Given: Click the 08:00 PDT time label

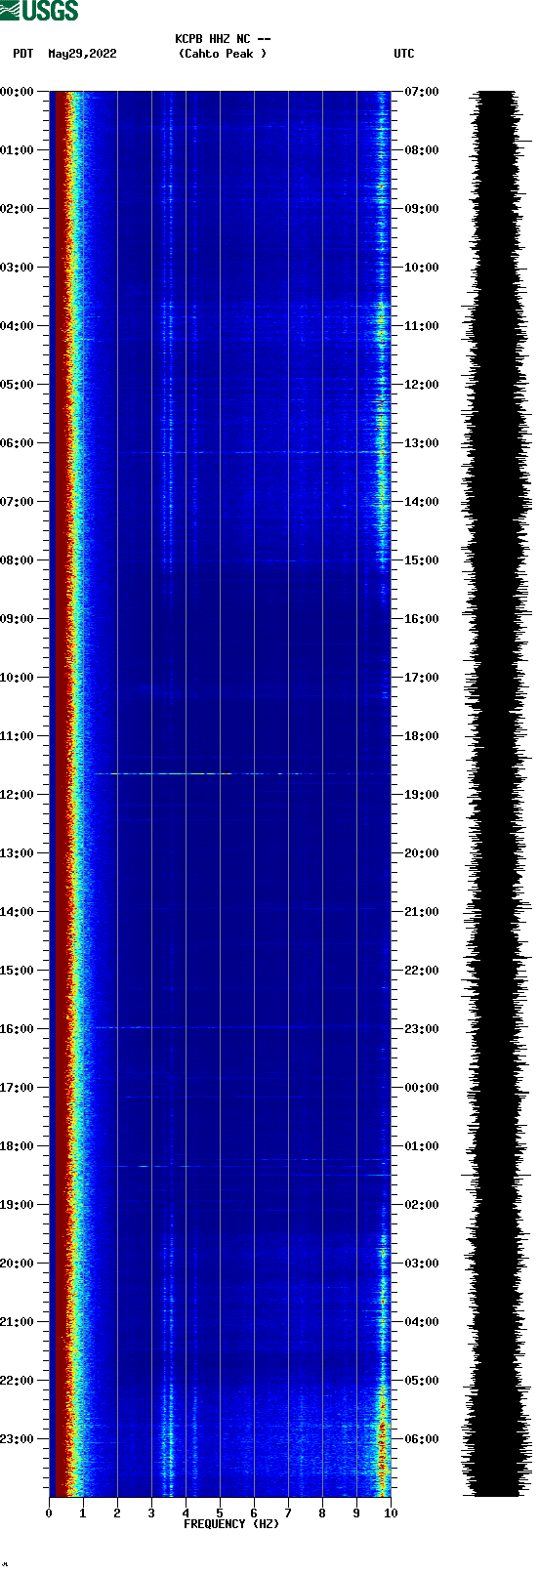Looking at the screenshot, I should pos(17,560).
